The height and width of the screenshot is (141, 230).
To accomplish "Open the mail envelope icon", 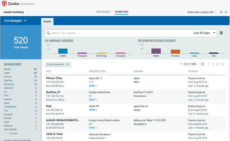I will (226, 12).
